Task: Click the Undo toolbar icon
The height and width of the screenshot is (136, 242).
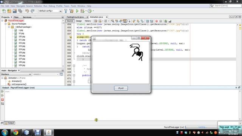Action: coord(27,11)
